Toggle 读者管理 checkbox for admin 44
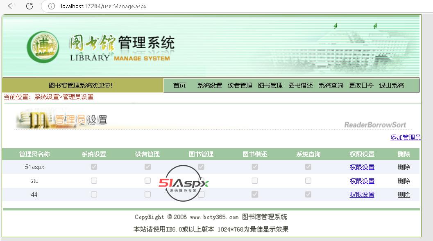 click(x=148, y=194)
